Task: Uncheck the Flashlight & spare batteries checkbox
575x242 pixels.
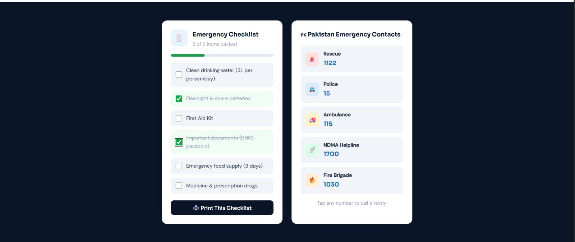Action: 179,98
